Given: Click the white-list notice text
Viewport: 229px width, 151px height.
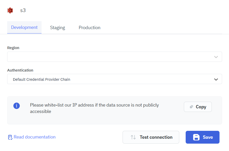Looking at the screenshot, I should [95, 108].
